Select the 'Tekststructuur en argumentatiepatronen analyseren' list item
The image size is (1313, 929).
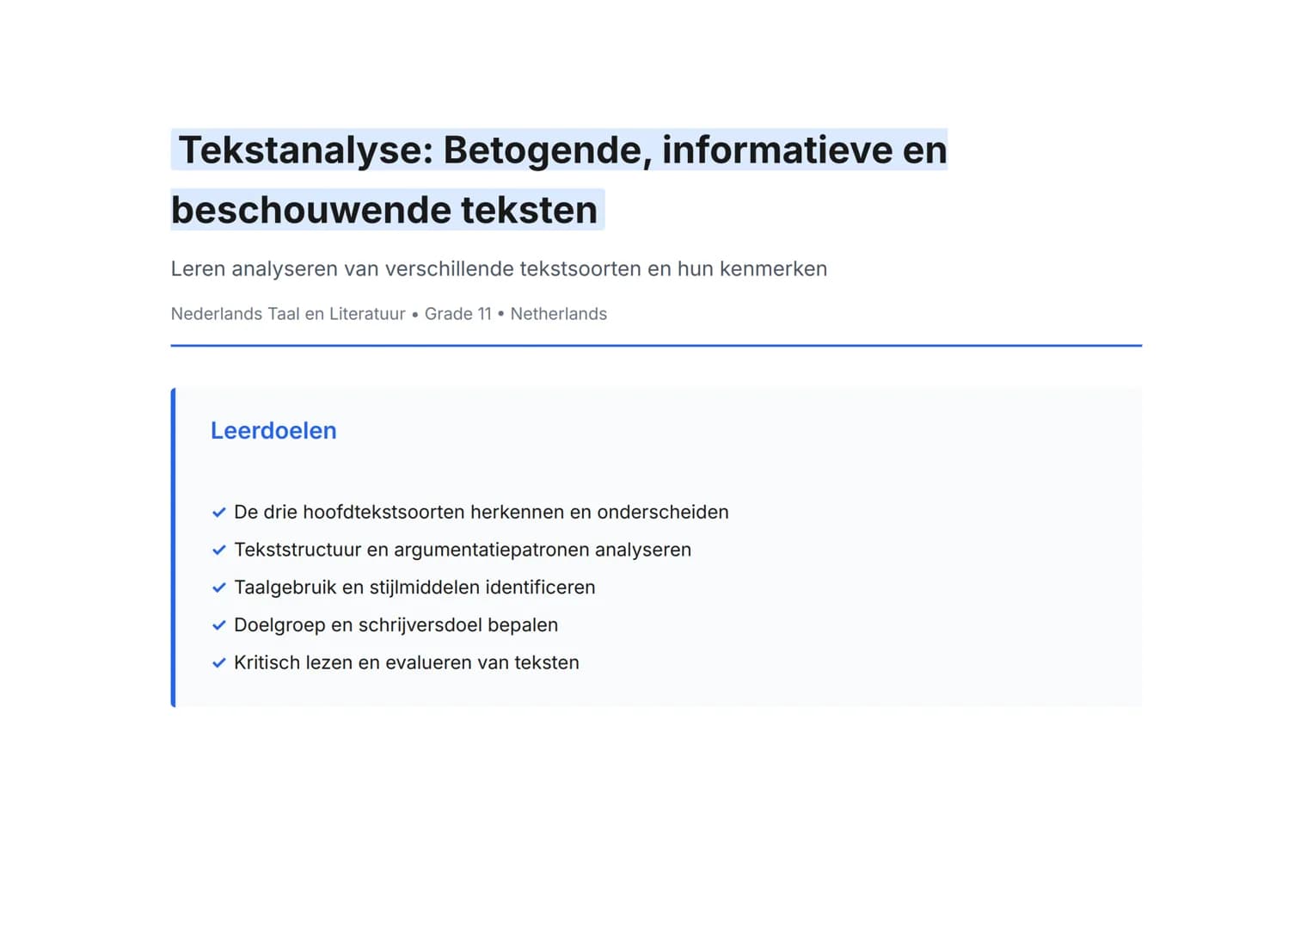(x=462, y=551)
